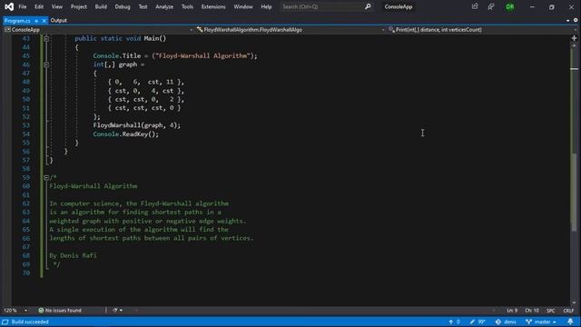Open the denis repository selector

tap(506, 322)
